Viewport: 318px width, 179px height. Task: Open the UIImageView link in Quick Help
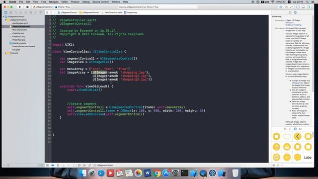(x=298, y=83)
